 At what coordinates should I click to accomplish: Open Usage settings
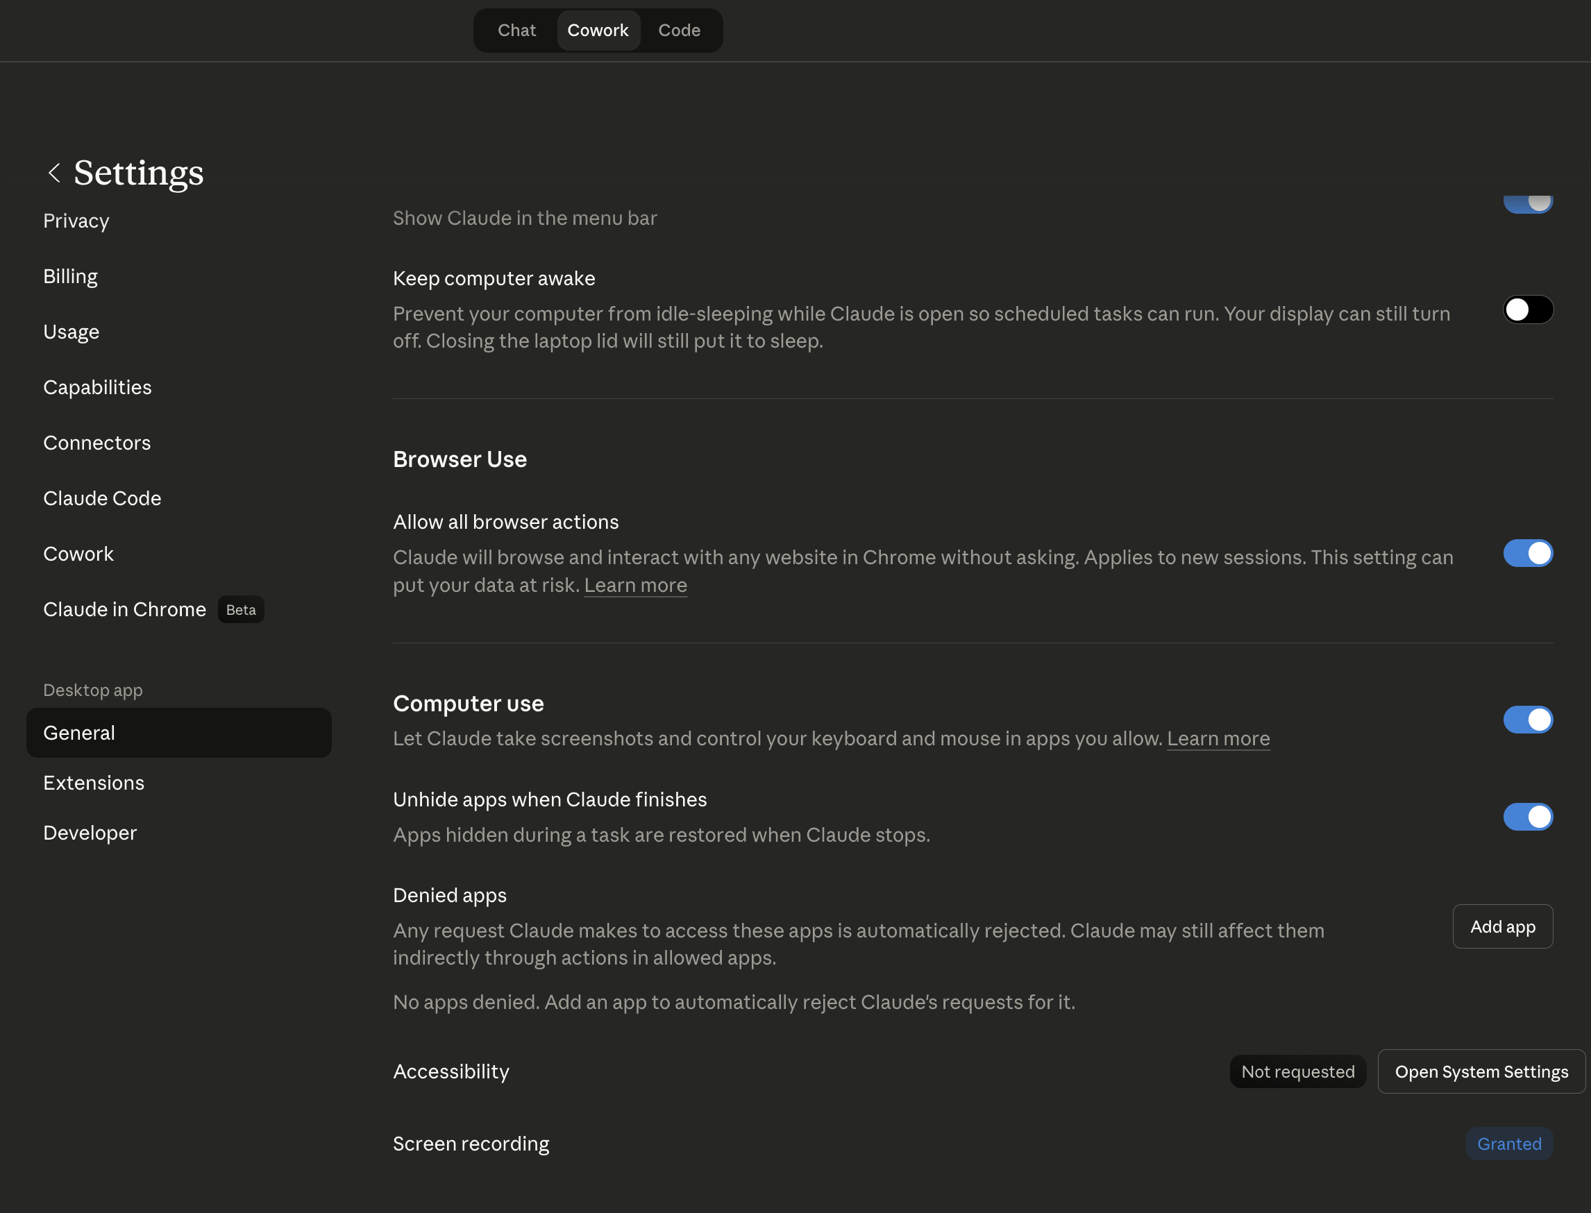(71, 332)
